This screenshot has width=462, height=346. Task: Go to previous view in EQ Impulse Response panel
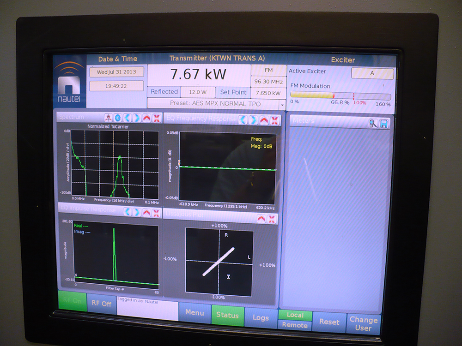click(x=128, y=212)
